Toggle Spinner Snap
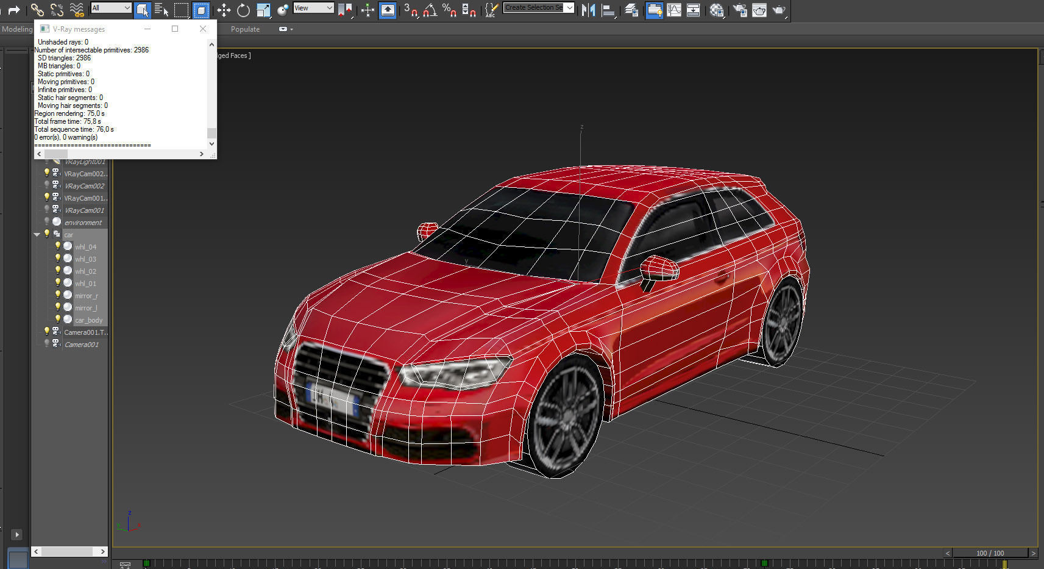The width and height of the screenshot is (1044, 569). pyautogui.click(x=469, y=10)
